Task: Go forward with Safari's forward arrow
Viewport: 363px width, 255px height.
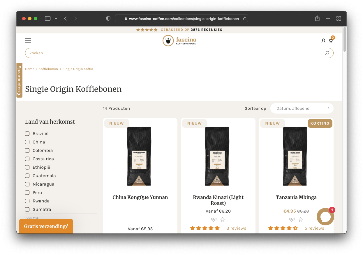Action: tap(76, 19)
